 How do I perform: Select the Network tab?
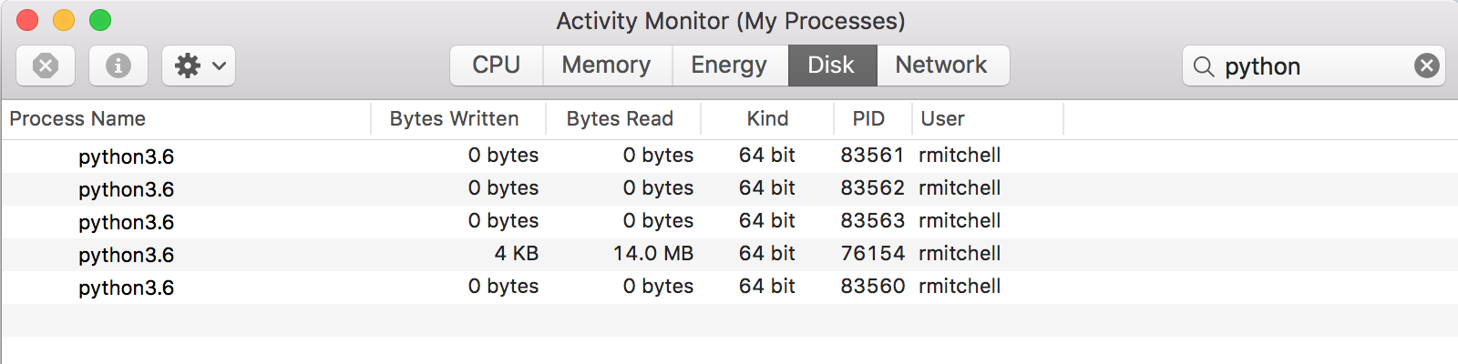tap(941, 66)
